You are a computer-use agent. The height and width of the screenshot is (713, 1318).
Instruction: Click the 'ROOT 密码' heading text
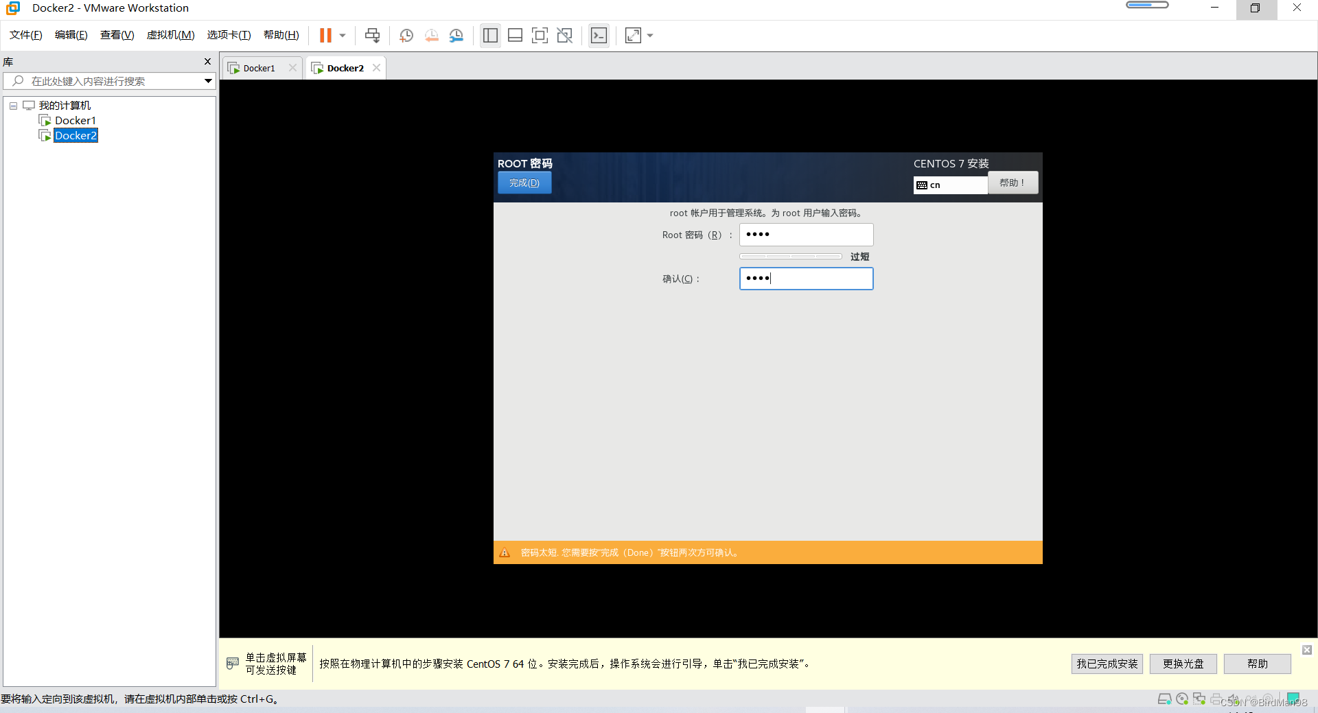(525, 163)
